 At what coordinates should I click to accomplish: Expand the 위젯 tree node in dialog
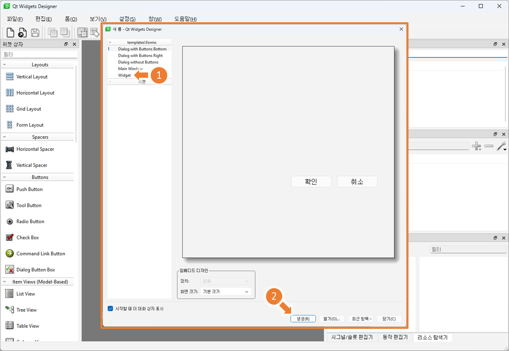coord(110,82)
